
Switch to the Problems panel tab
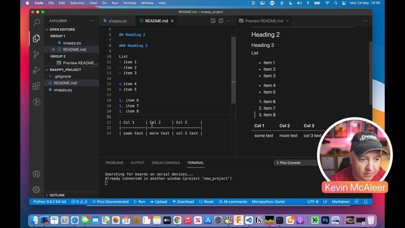point(115,163)
